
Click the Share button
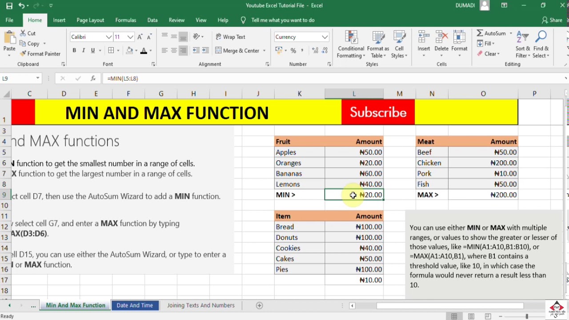[x=552, y=20]
